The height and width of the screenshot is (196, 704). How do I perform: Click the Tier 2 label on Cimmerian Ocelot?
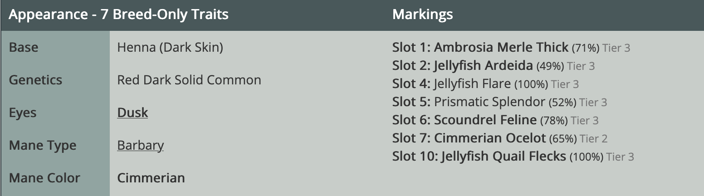click(x=594, y=138)
